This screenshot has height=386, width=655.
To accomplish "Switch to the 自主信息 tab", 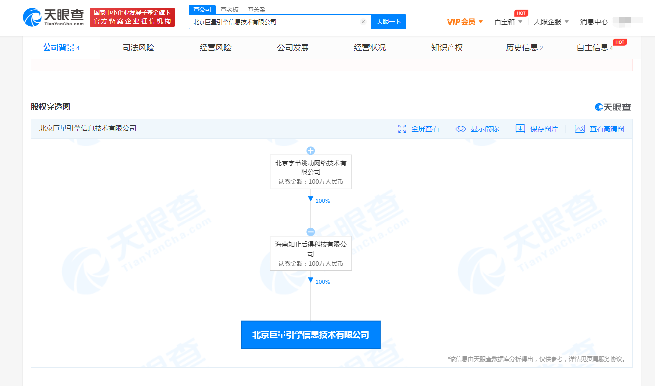I will point(595,48).
